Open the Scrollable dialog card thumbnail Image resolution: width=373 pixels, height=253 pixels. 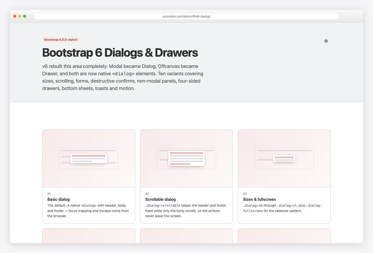coord(186,158)
